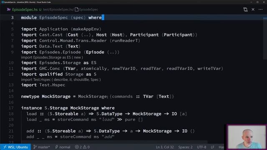Viewport: 267px width, 150px height.
Task: Click the VS Code logo in the title bar
Action: pyautogui.click(x=2, y=2)
